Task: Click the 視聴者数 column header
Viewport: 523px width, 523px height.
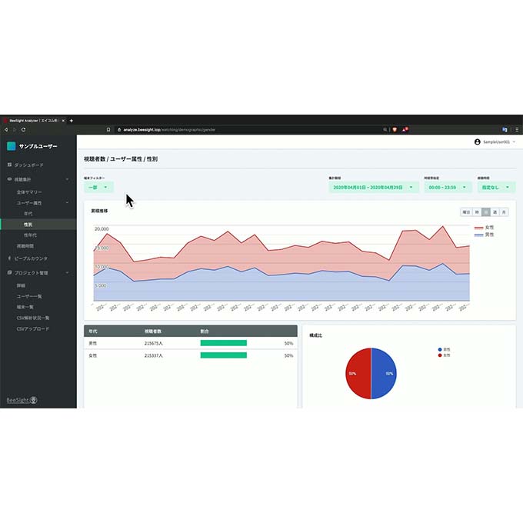Action: [x=153, y=331]
